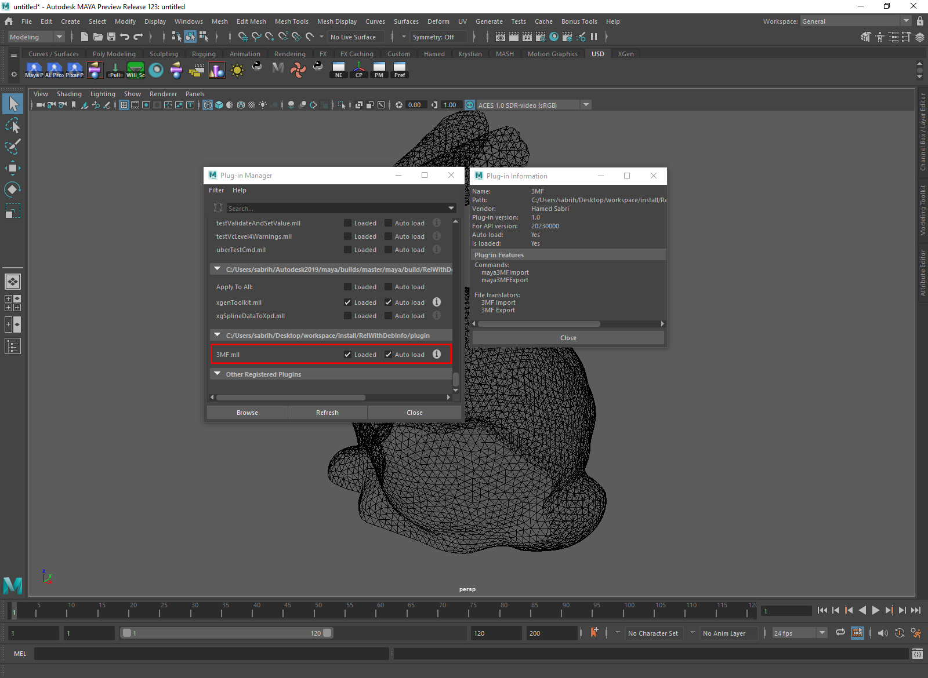The width and height of the screenshot is (928, 678).
Task: Open the 24 fps frame rate dropdown
Action: pos(800,633)
